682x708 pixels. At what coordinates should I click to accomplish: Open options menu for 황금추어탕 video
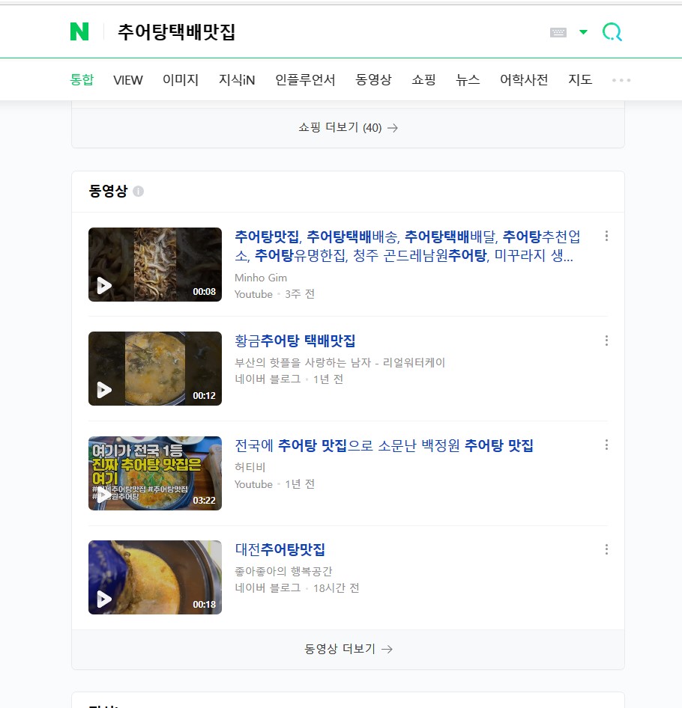(606, 341)
